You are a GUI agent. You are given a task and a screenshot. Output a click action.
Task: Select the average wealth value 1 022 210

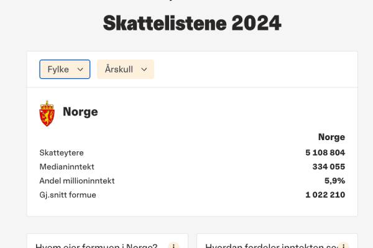pyautogui.click(x=325, y=195)
